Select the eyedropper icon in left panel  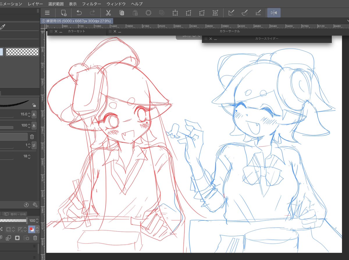pos(3,27)
